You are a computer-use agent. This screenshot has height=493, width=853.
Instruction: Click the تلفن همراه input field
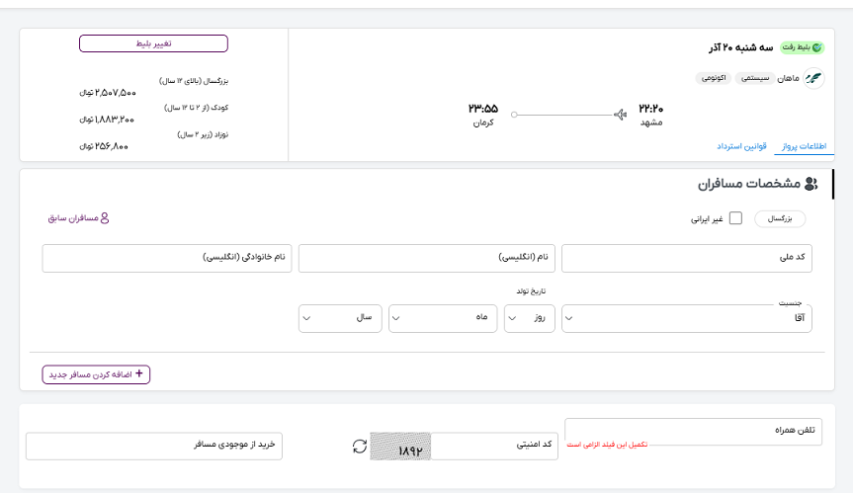pyautogui.click(x=693, y=432)
